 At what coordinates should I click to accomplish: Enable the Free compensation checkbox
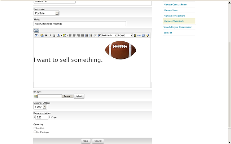pos(50,117)
